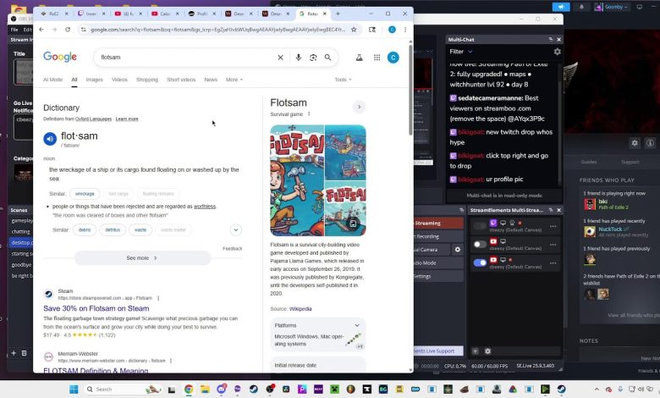The height and width of the screenshot is (398, 660).
Task: Switch to the Images search tab
Action: point(94,80)
